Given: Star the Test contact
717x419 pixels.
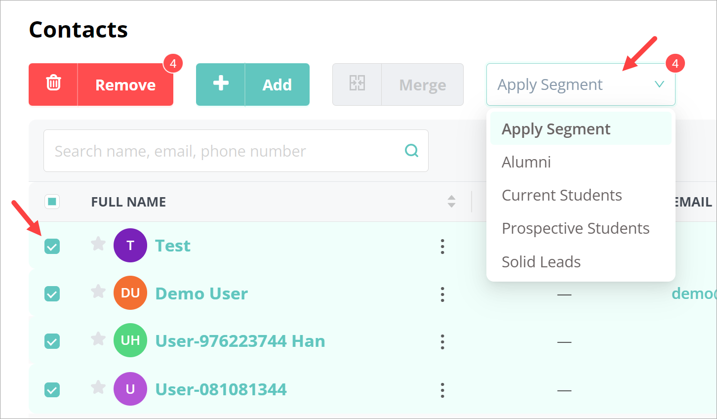Looking at the screenshot, I should 98,244.
